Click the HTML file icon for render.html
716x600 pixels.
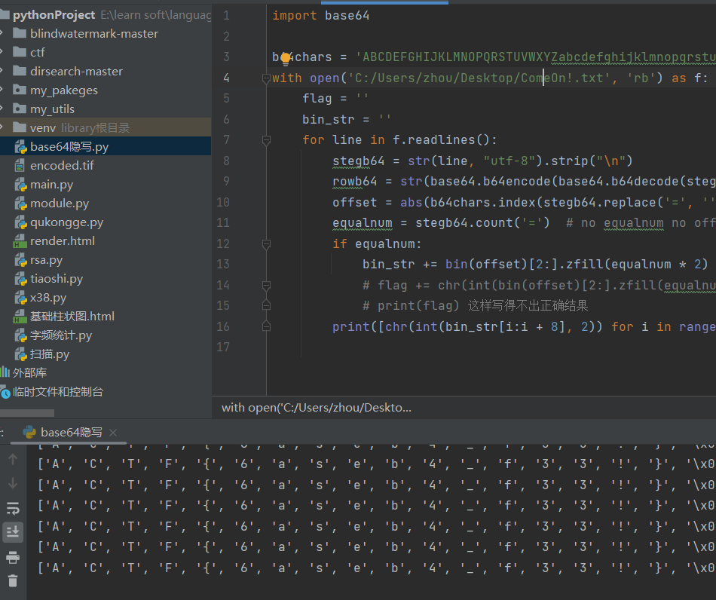coord(20,241)
